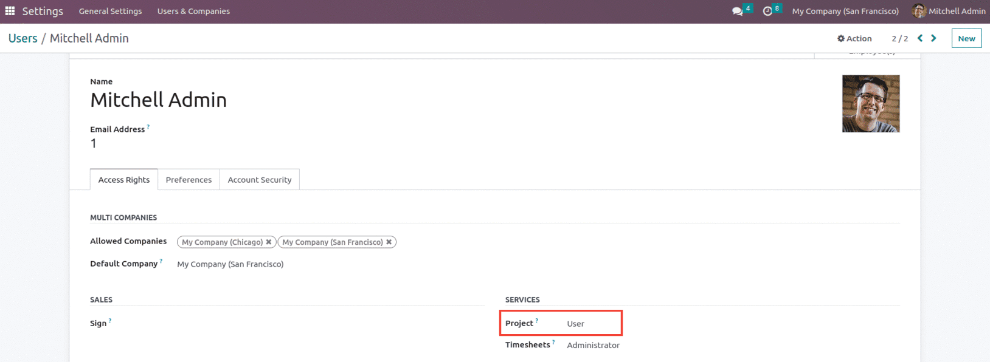This screenshot has height=362, width=990.
Task: Click the Settings app title
Action: pos(43,11)
